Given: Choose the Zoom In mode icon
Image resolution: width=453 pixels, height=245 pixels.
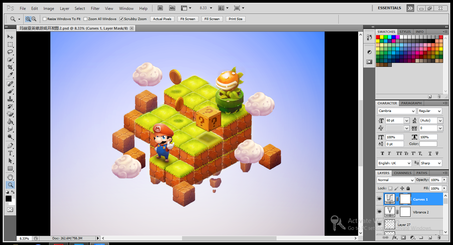Looking at the screenshot, I should point(28,19).
